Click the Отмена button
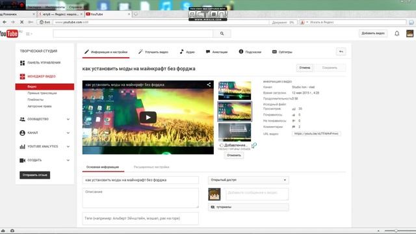 pyautogui.click(x=305, y=68)
